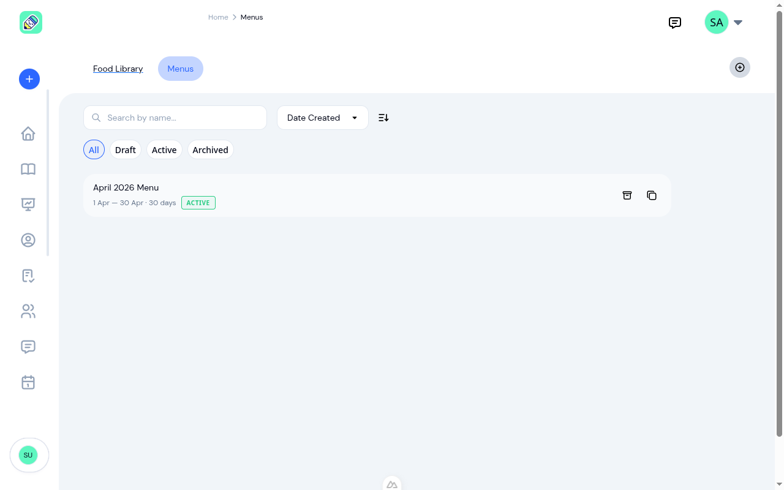Viewport: 784px width, 490px height.
Task: Click the ACTIVE status badge
Action: pos(198,203)
